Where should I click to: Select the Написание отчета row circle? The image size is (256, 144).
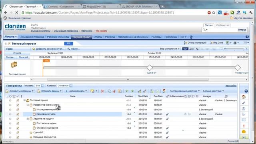pyautogui.click(x=10, y=114)
